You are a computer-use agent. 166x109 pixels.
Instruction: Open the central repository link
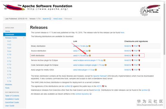point(82,94)
